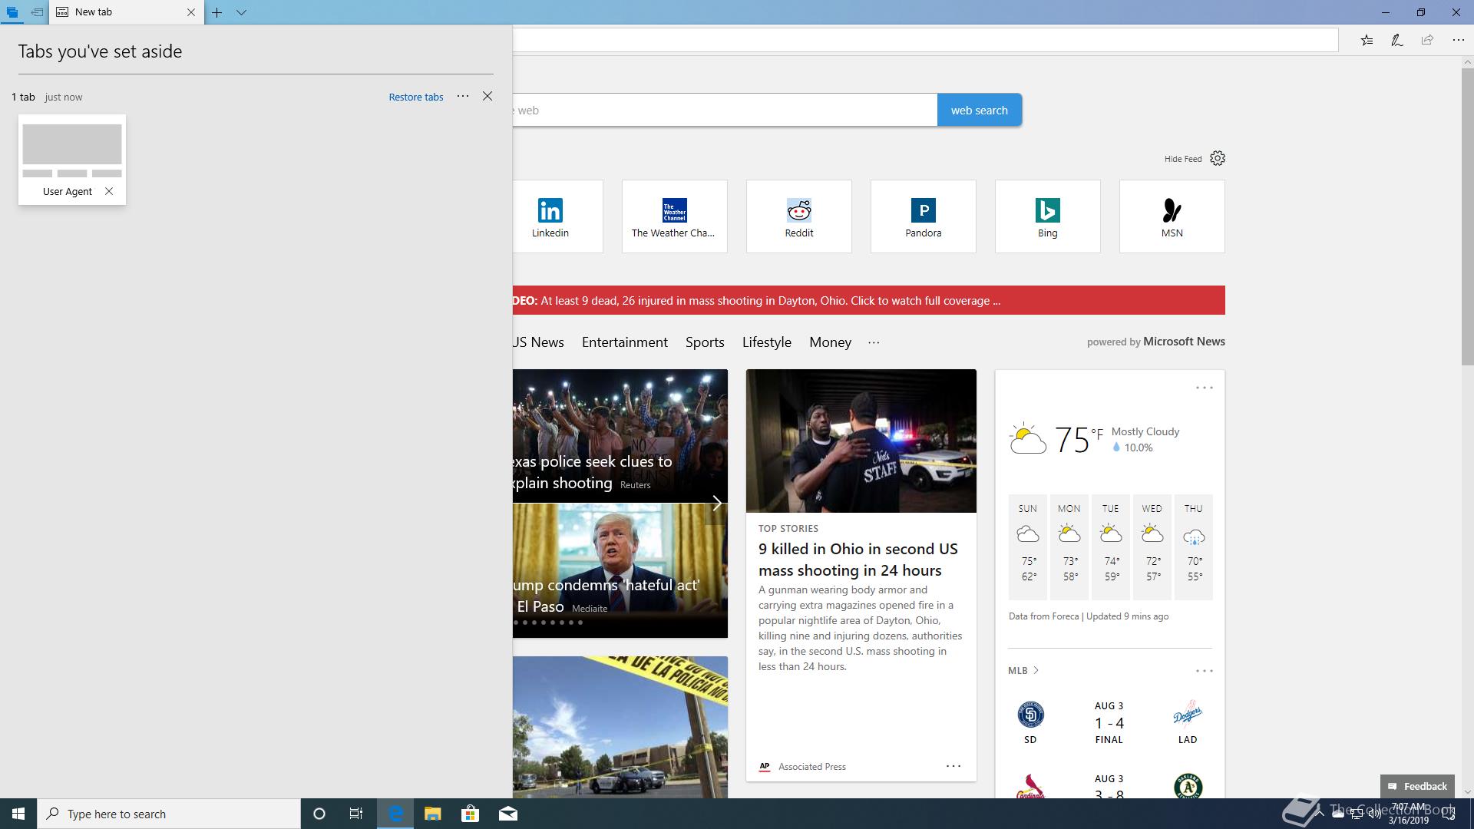
Task: Open the MSN top site tile
Action: [1172, 216]
